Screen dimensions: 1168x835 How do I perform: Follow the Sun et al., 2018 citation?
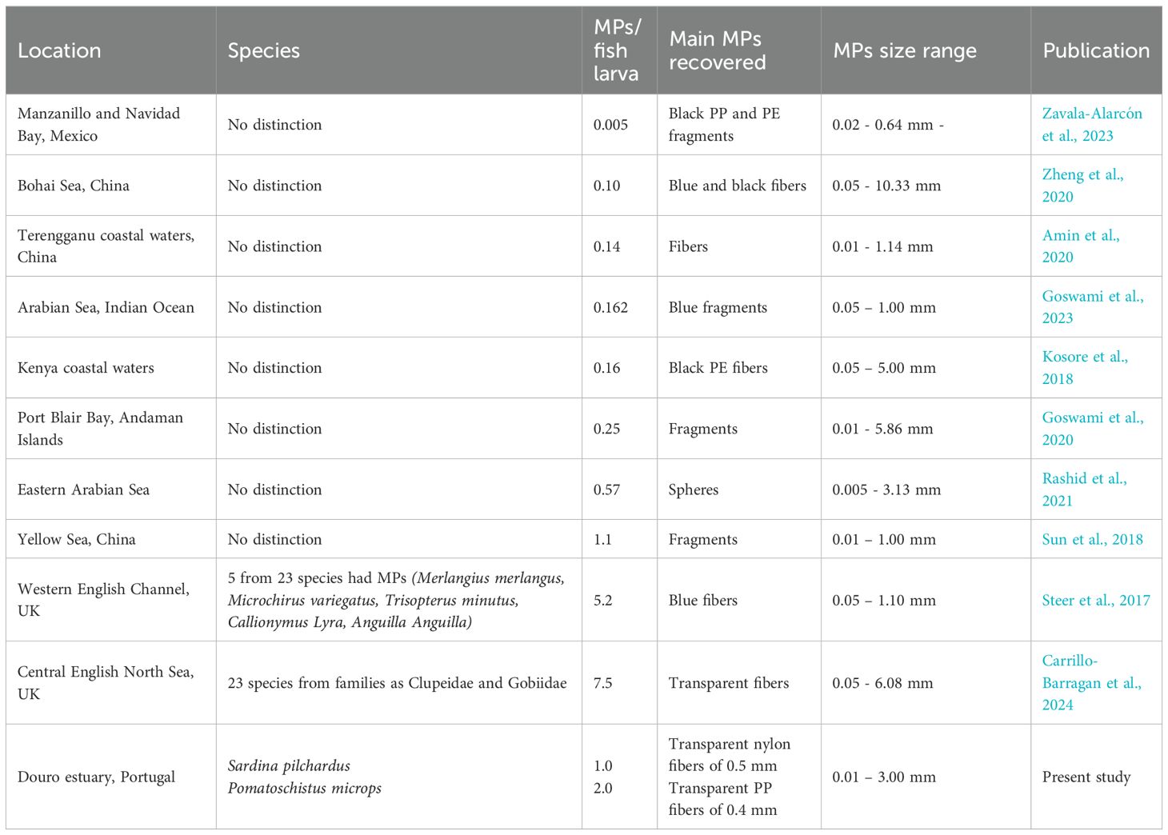1092,539
